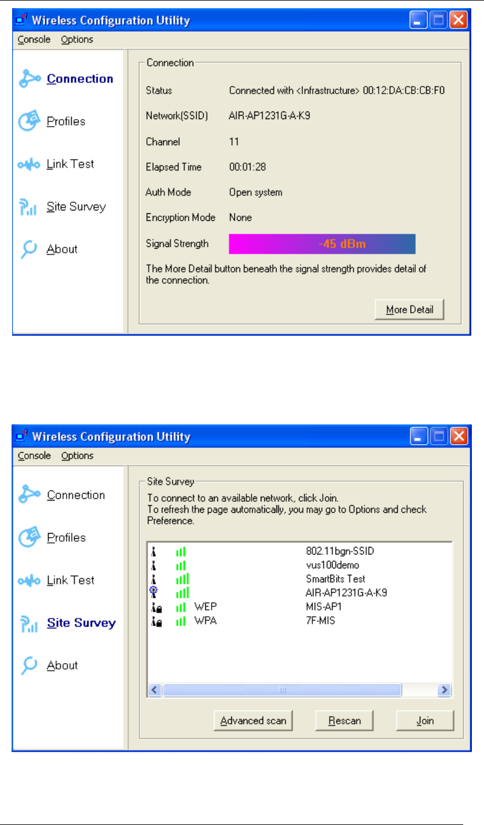Open Console menu in top window
484x825 pixels.
pyautogui.click(x=34, y=39)
